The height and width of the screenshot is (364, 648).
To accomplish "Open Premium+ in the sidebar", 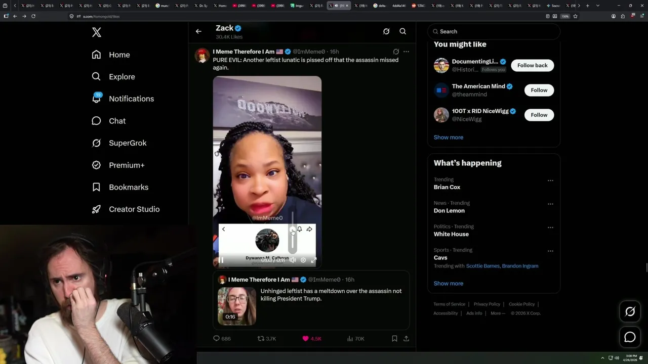I will coord(118,165).
